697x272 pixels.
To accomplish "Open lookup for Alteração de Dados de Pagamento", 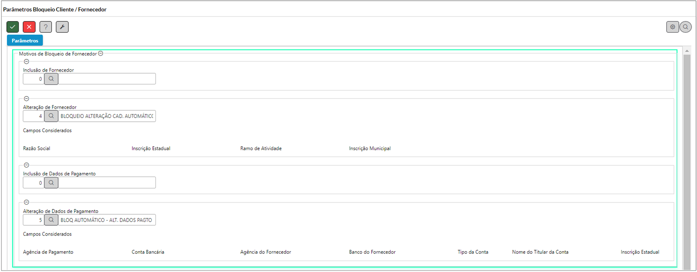I will coord(51,220).
